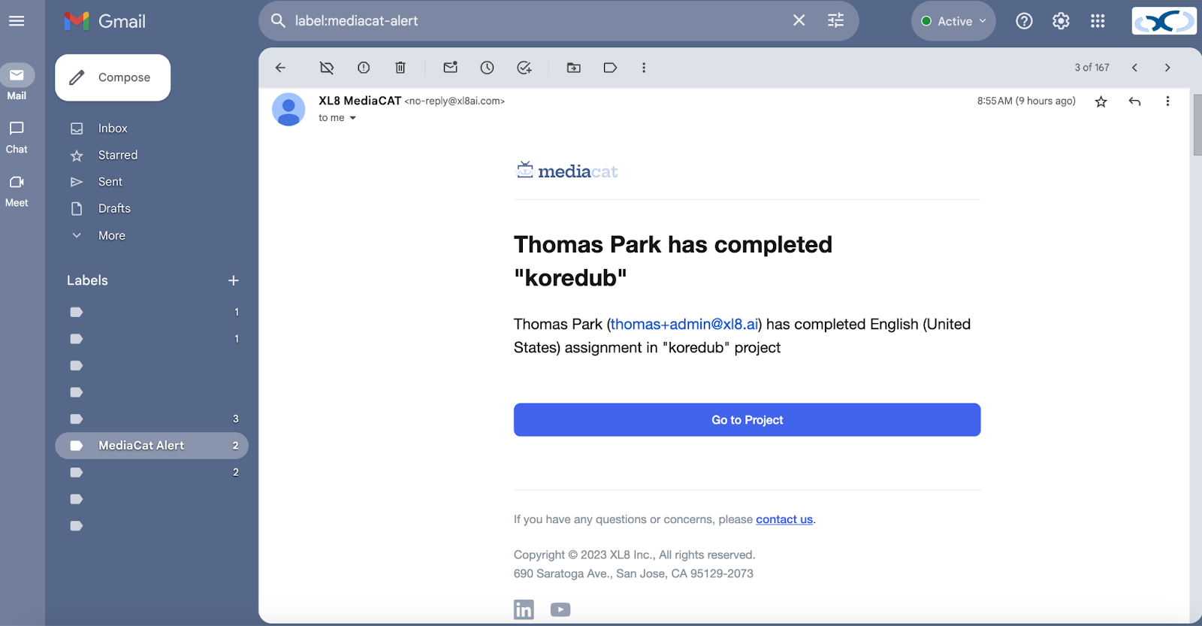Mark the email as unread
This screenshot has height=626, width=1202.
tap(451, 68)
